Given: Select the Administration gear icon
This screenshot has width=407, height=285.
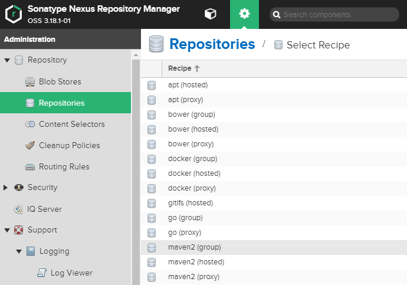Looking at the screenshot, I should [x=244, y=14].
